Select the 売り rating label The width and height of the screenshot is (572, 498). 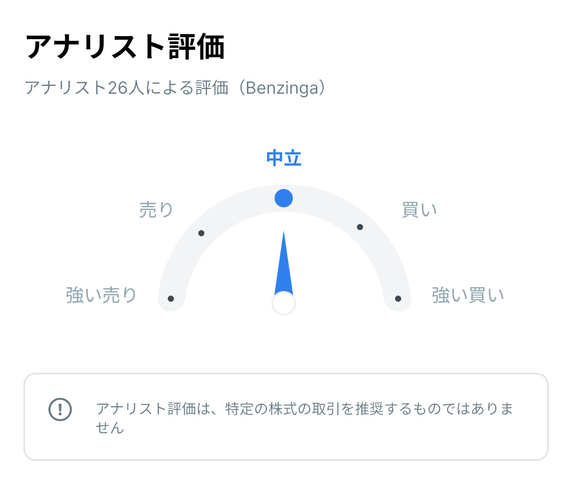155,209
